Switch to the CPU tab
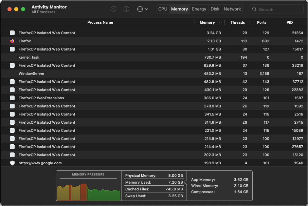The width and height of the screenshot is (308, 206). click(163, 9)
